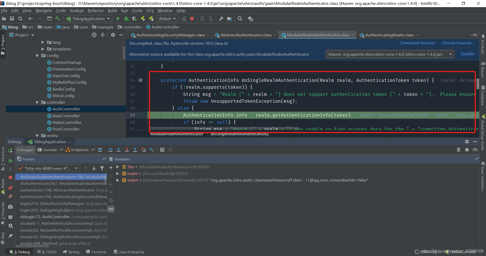Click the Choose Sources link

point(458,43)
